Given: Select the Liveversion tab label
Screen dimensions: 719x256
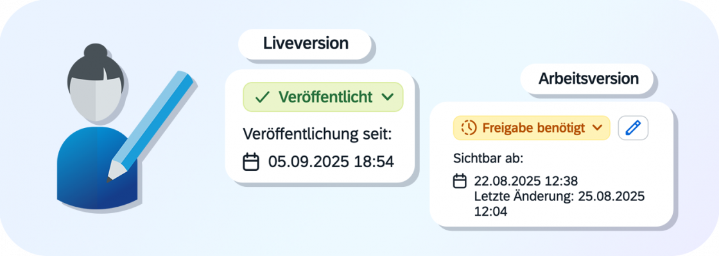Looking at the screenshot, I should (x=306, y=44).
